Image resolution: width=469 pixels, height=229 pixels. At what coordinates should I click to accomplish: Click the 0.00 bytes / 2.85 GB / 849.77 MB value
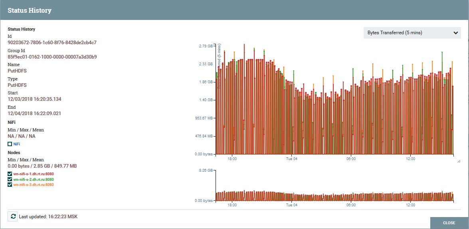42,166
